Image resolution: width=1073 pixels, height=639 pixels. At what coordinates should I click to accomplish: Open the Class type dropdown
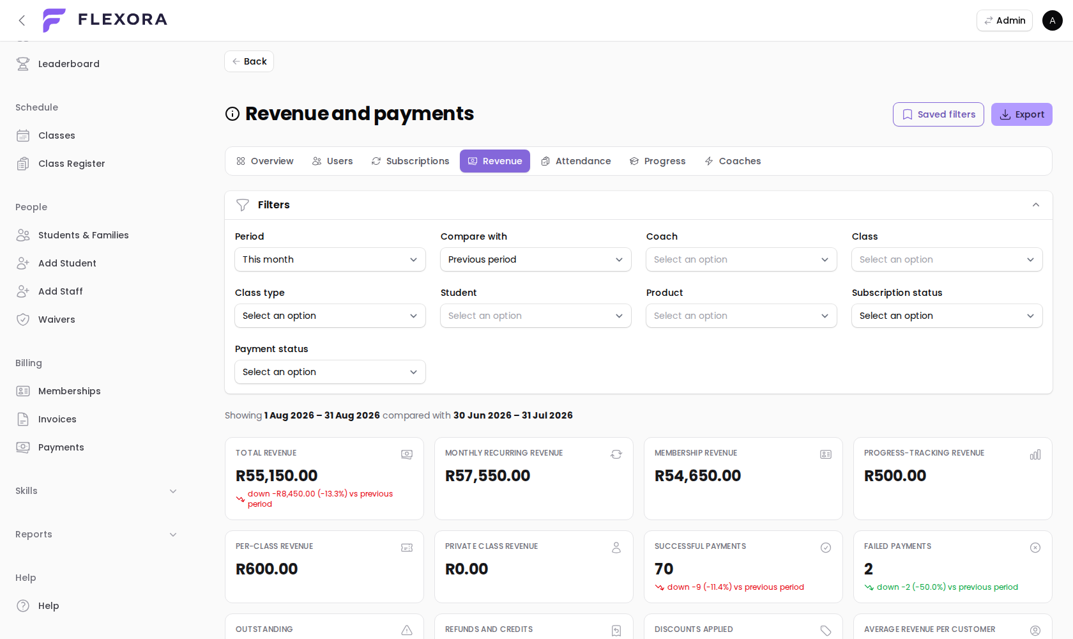pyautogui.click(x=330, y=316)
